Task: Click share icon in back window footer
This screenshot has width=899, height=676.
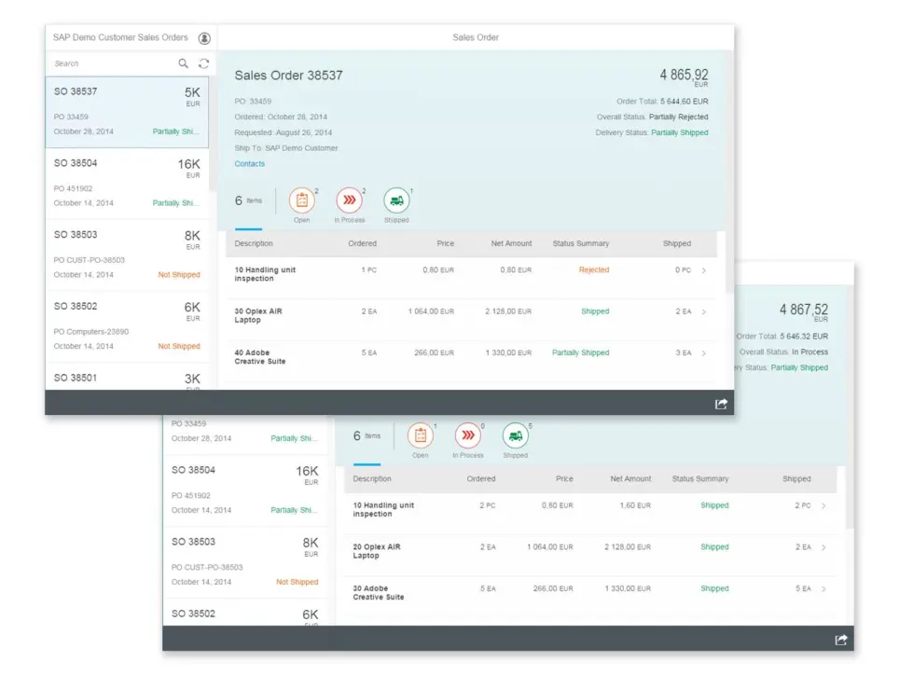Action: (840, 640)
